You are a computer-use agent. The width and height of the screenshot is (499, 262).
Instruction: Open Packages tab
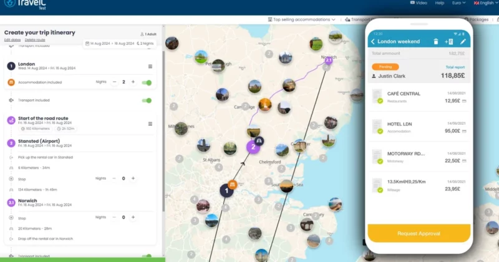point(476,20)
